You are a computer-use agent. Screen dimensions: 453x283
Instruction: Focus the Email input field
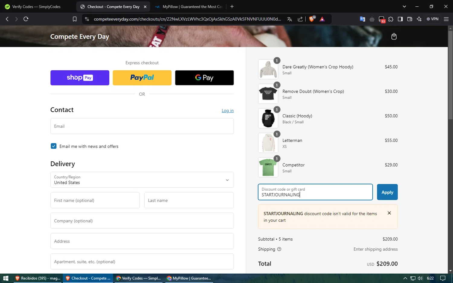click(x=142, y=126)
